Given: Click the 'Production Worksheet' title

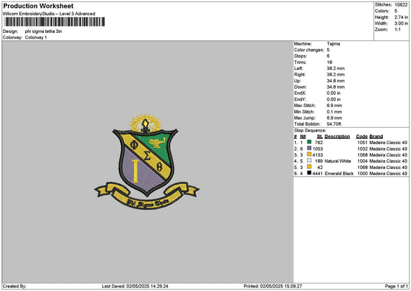Looking at the screenshot, I should click(38, 5).
